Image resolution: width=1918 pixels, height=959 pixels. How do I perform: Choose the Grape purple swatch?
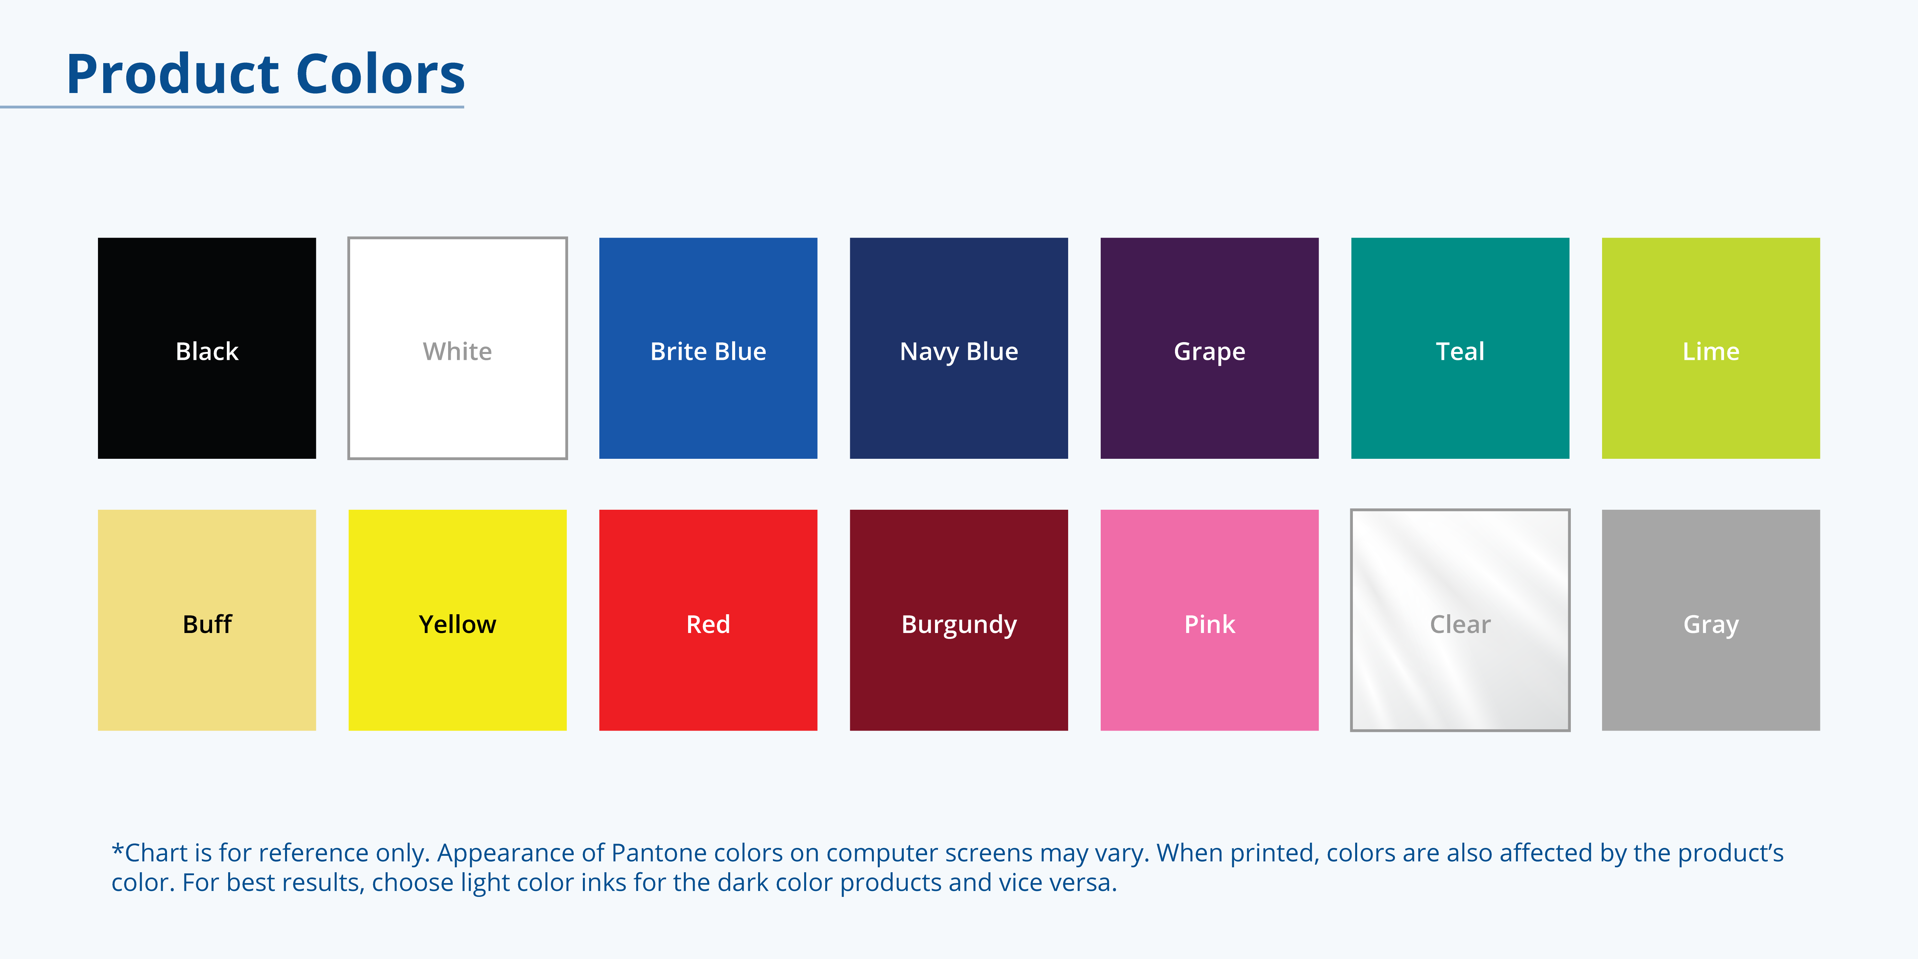coord(1209,348)
